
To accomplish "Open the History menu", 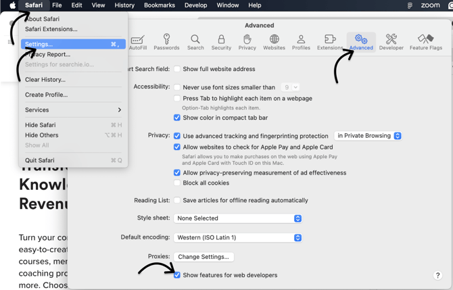I will 124,5.
